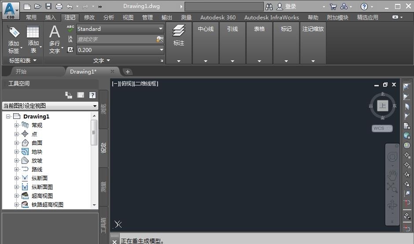Select the 放坡 tree item
The width and height of the screenshot is (414, 244).
[37, 161]
